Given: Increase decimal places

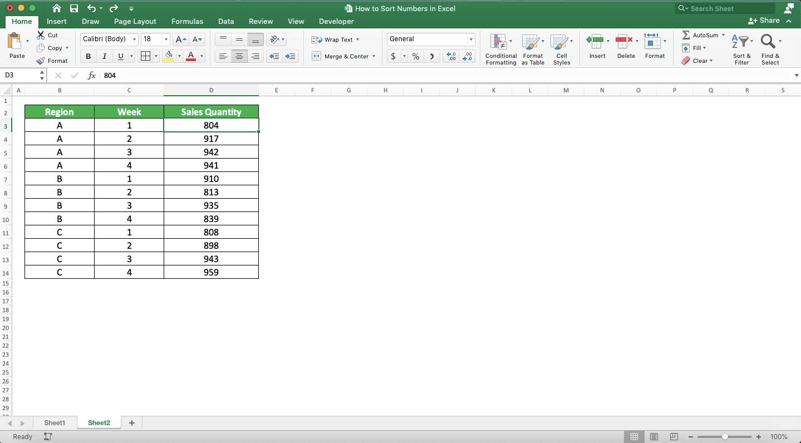Looking at the screenshot, I should [x=451, y=56].
